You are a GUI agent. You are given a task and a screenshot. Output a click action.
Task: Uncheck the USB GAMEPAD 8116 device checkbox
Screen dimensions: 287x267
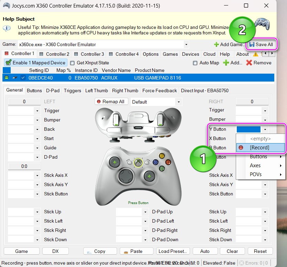click(x=23, y=78)
